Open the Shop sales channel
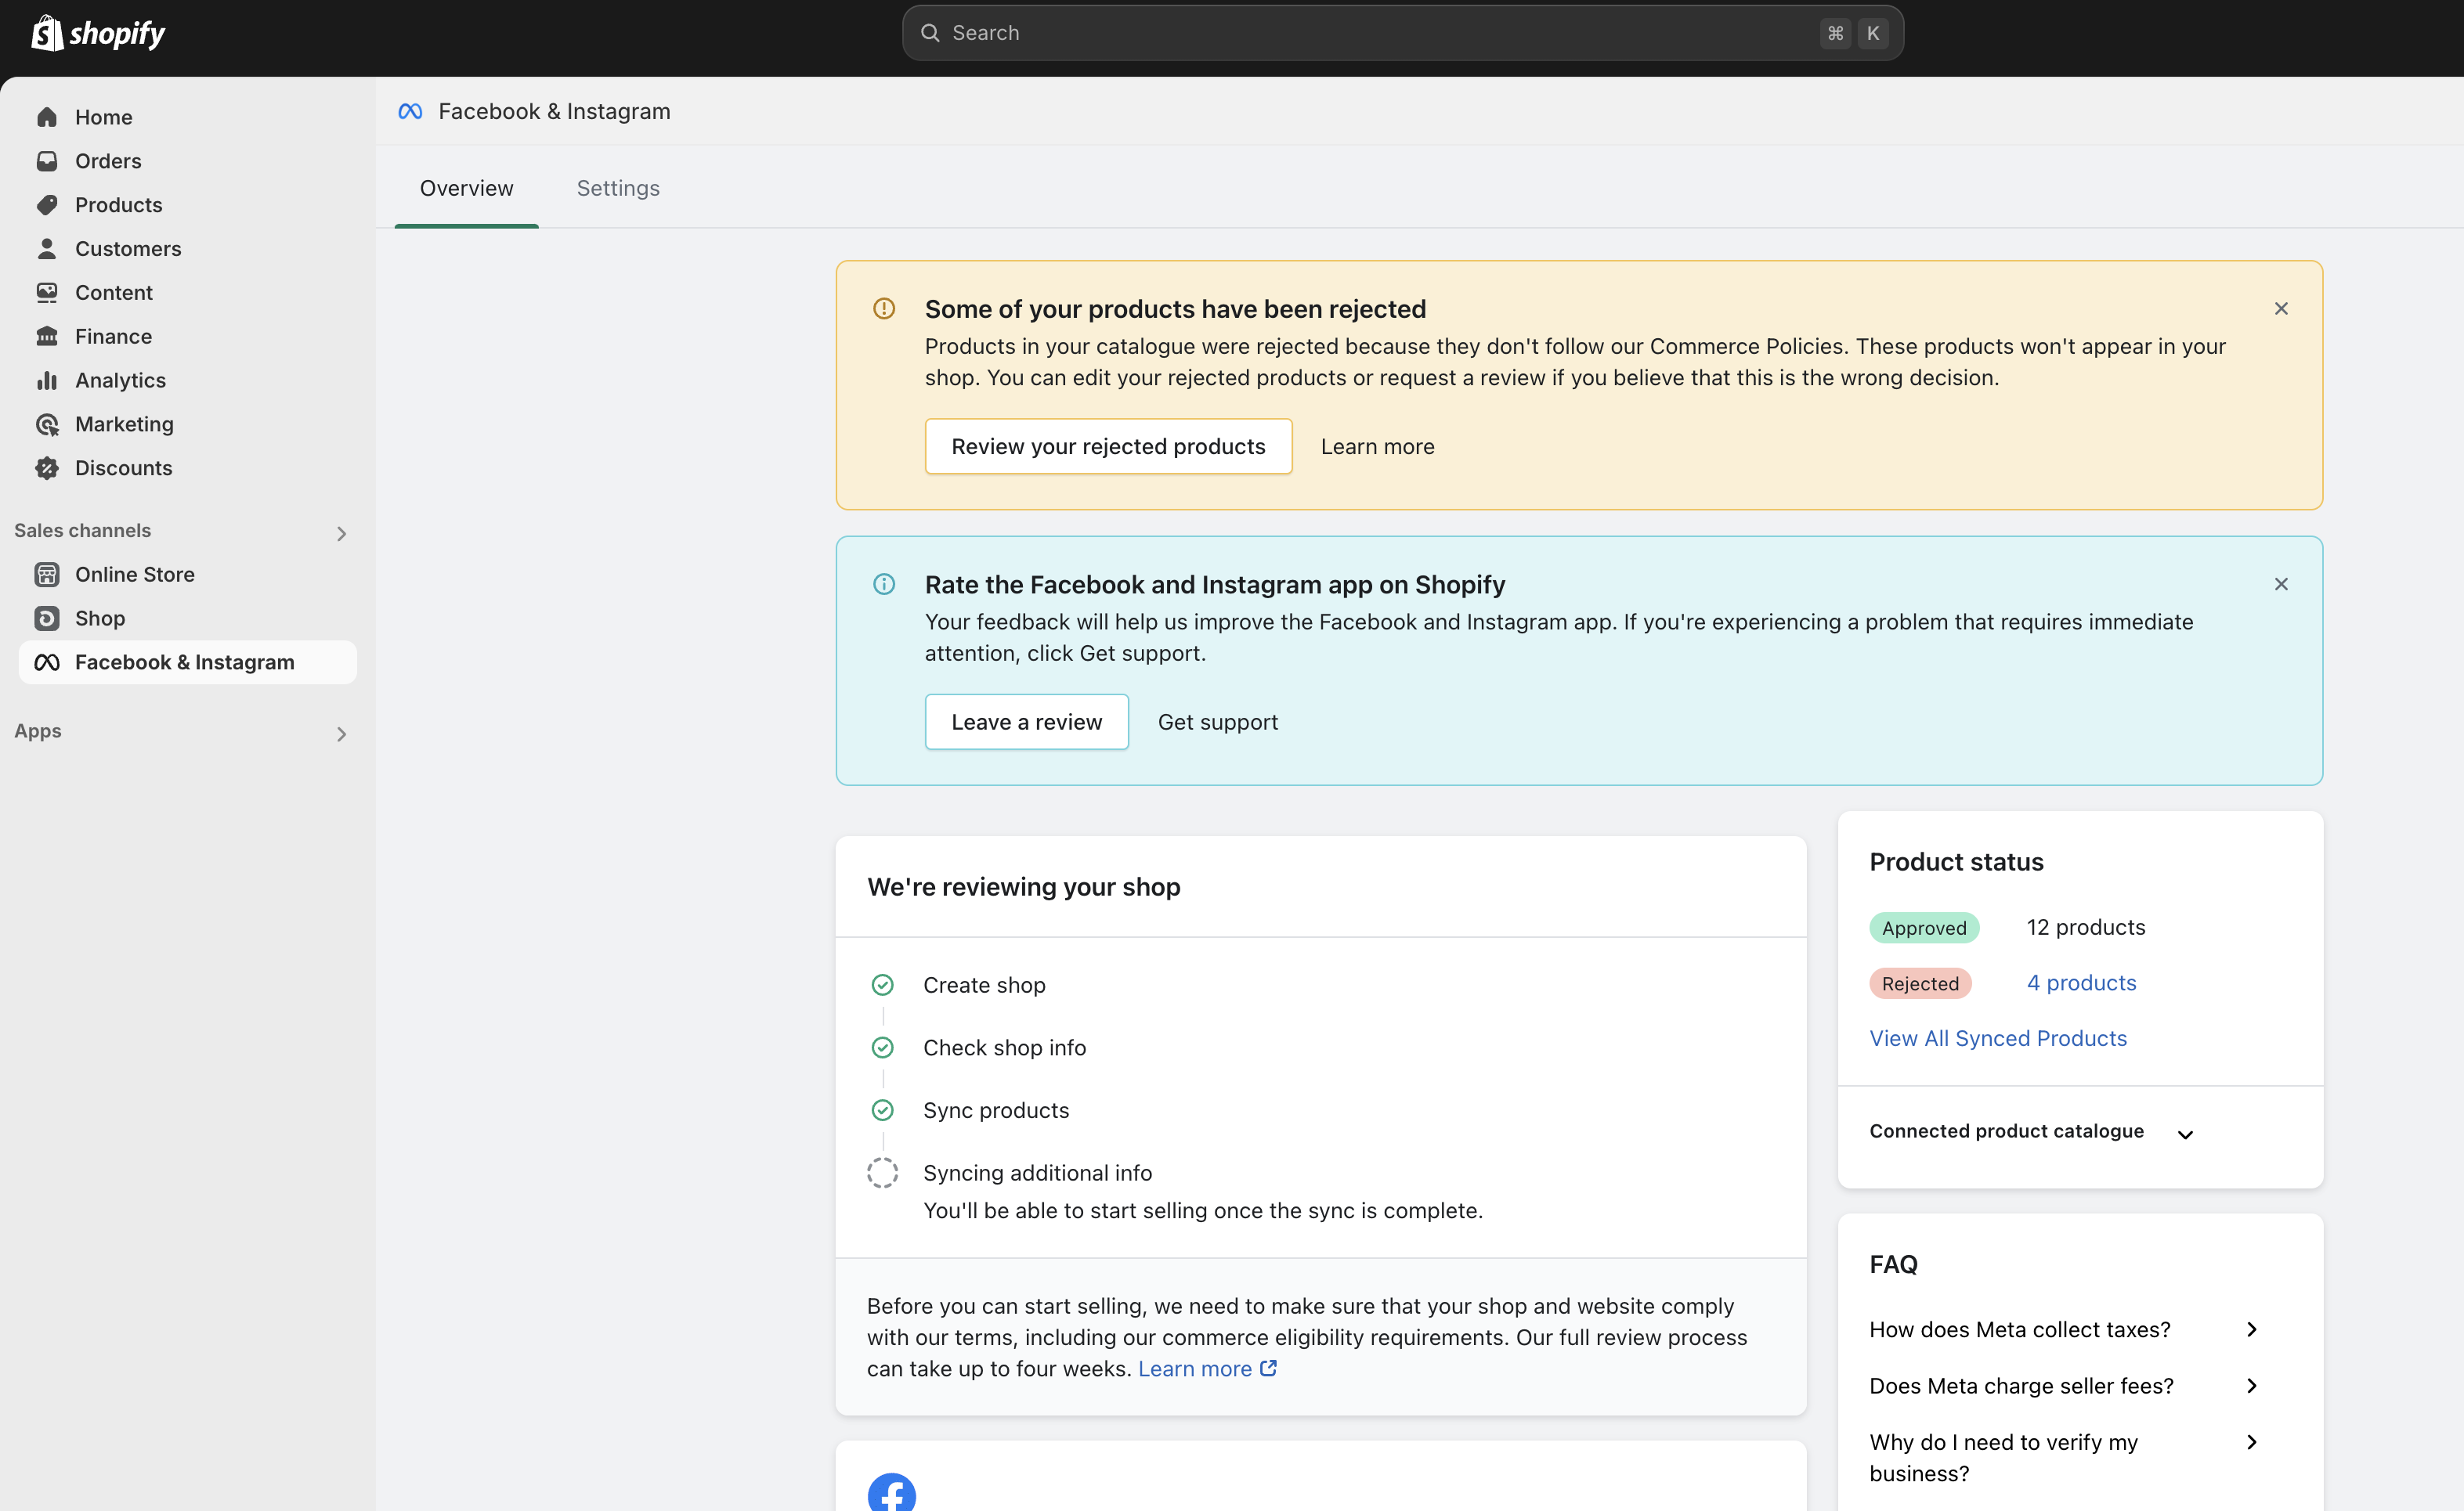 100,618
